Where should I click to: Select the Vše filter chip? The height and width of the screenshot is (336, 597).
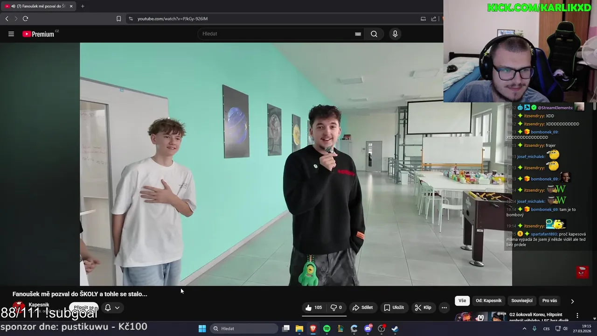pos(462,301)
